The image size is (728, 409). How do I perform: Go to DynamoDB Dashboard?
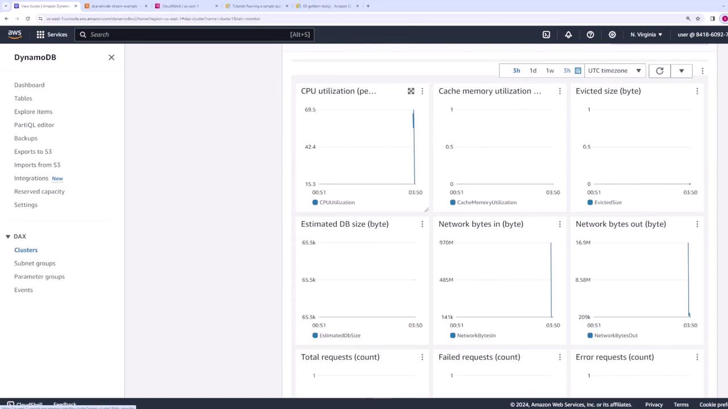click(29, 85)
